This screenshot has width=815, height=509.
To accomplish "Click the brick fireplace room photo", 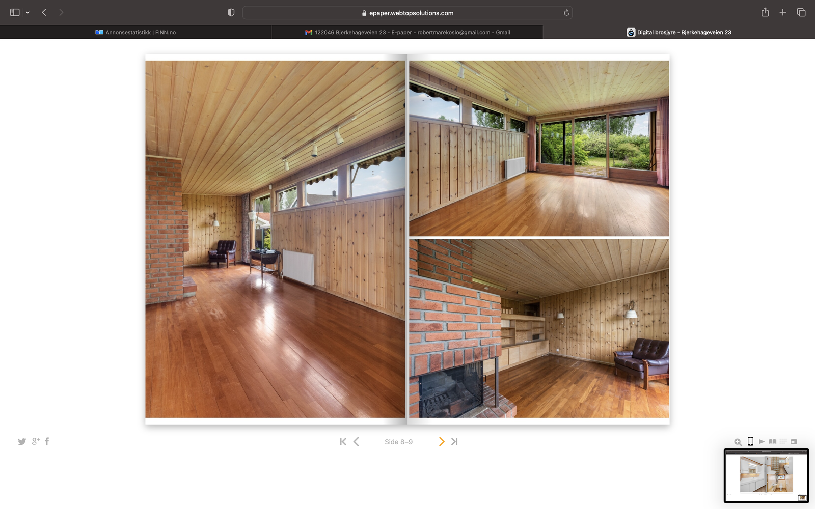I will point(539,329).
